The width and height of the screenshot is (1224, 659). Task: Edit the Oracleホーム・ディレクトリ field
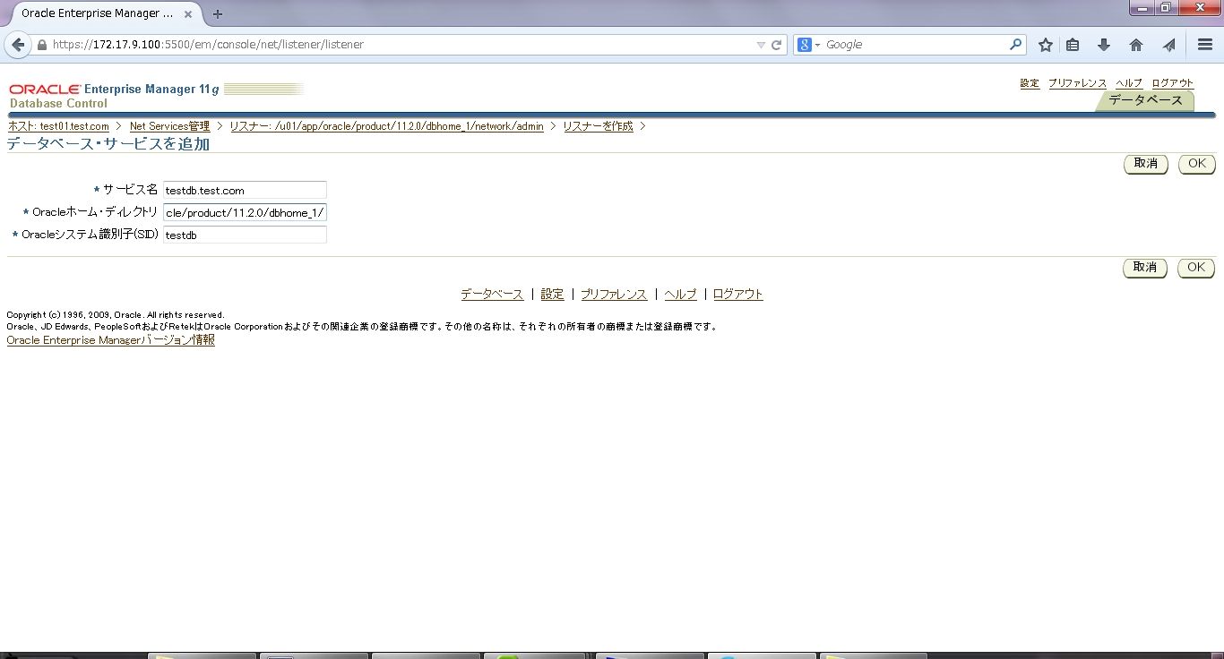(245, 212)
